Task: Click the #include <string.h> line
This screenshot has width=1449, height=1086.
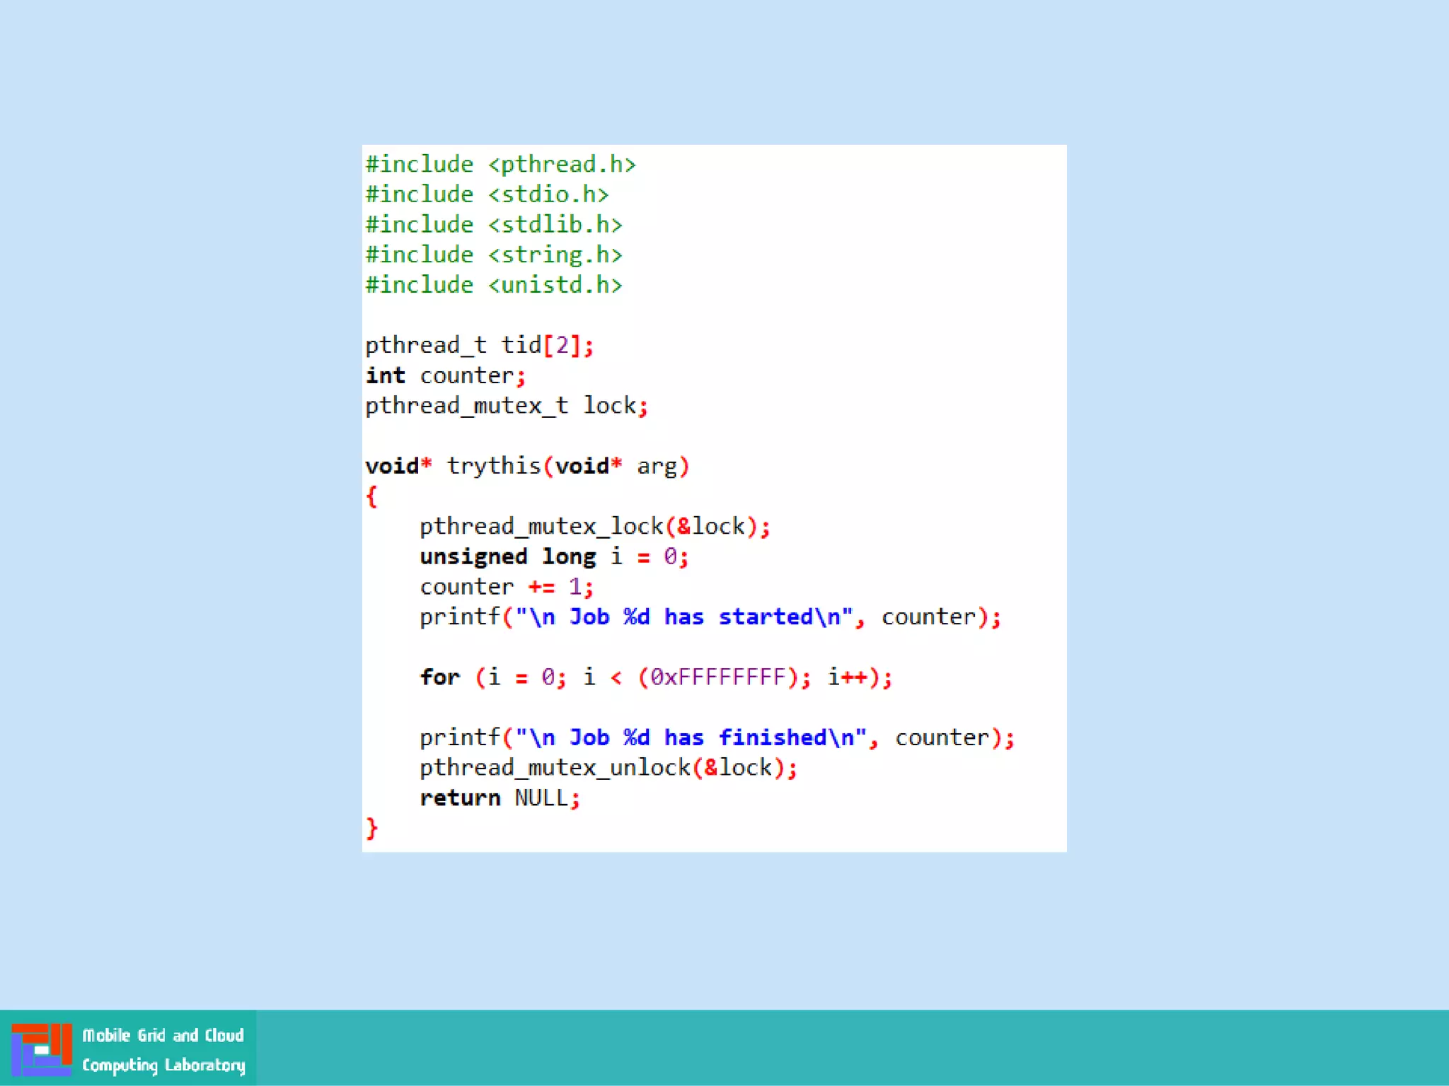Action: click(x=493, y=255)
